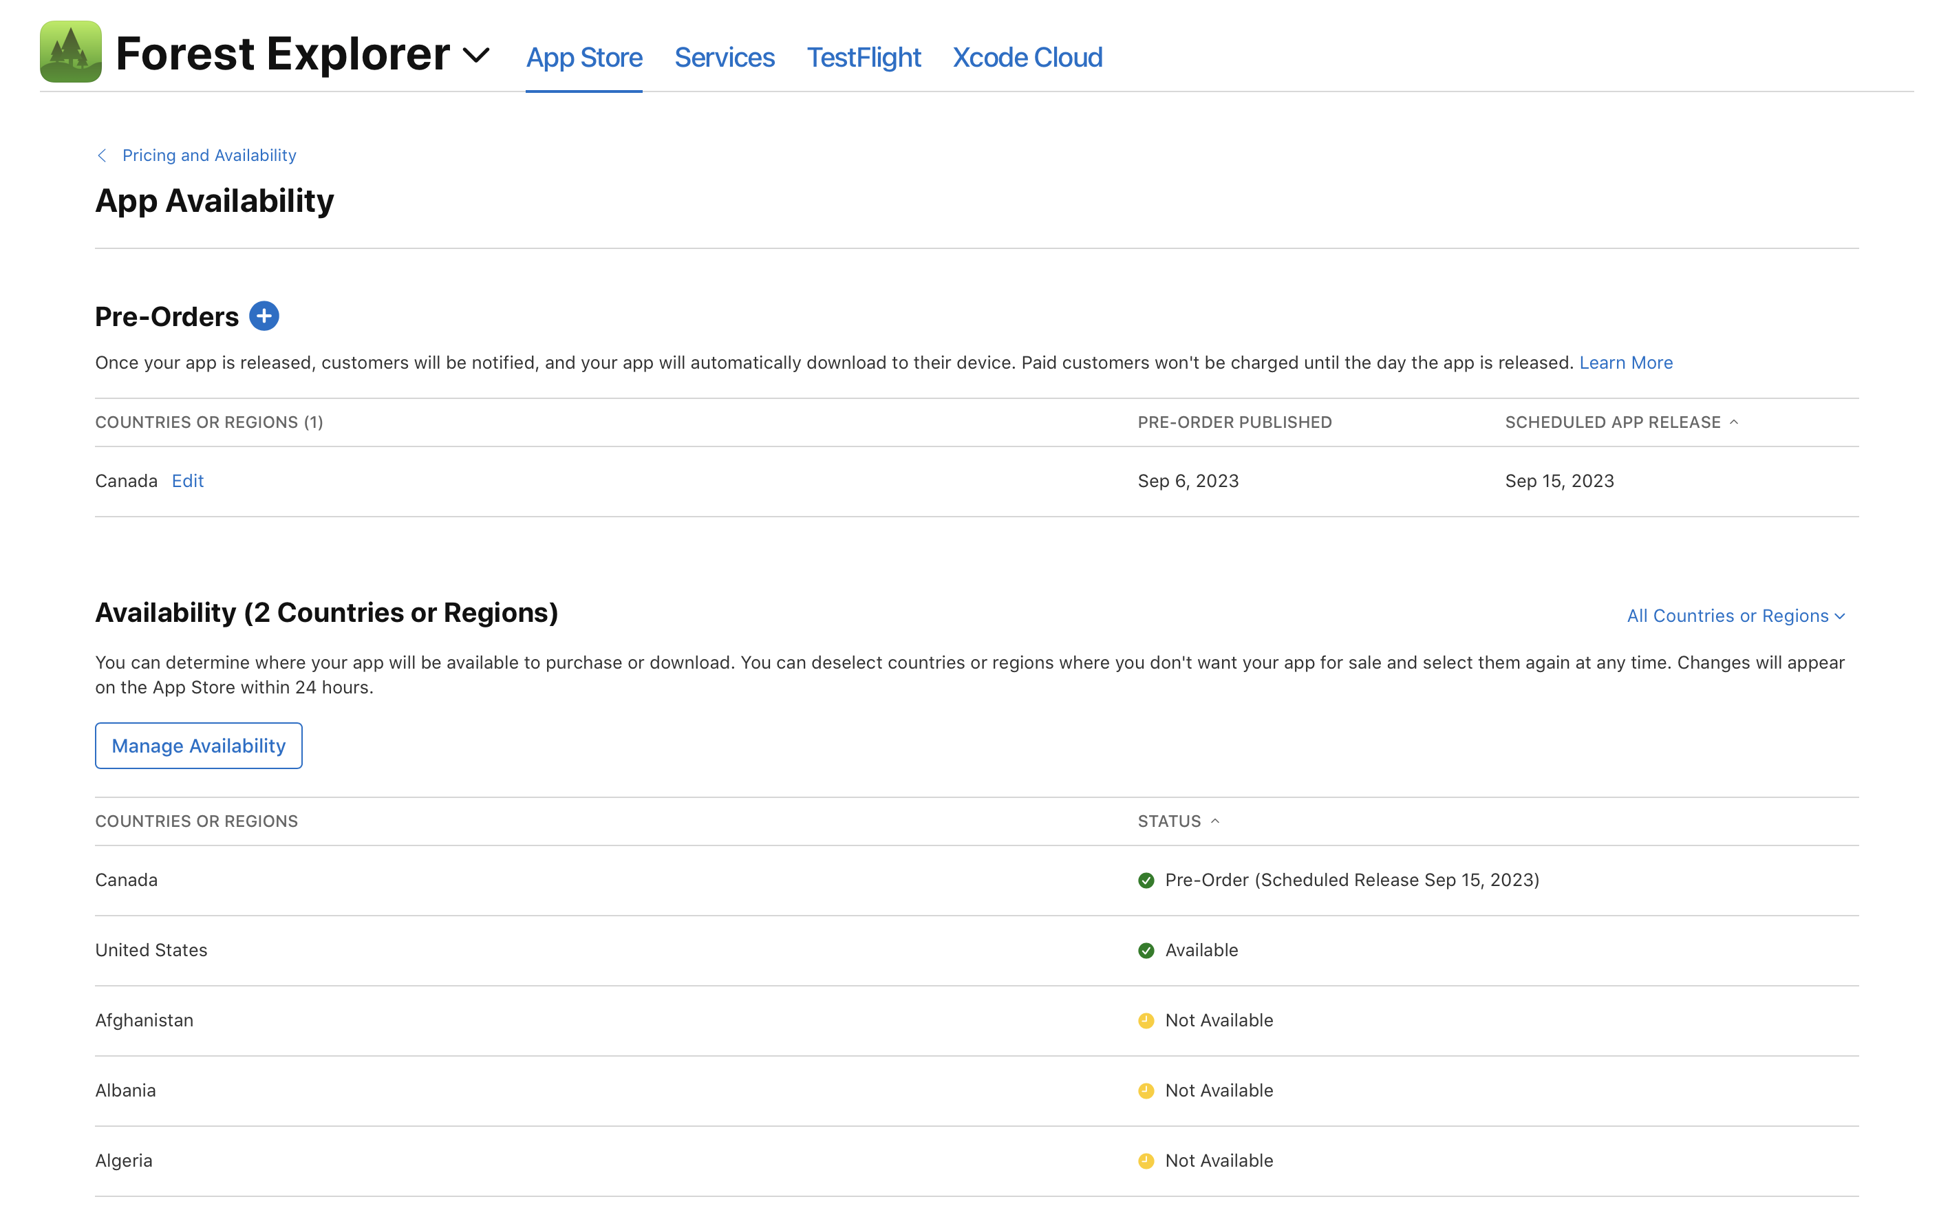The image size is (1939, 1219).
Task: Open All Countries or Regions filter dropdown
Action: pyautogui.click(x=1735, y=616)
